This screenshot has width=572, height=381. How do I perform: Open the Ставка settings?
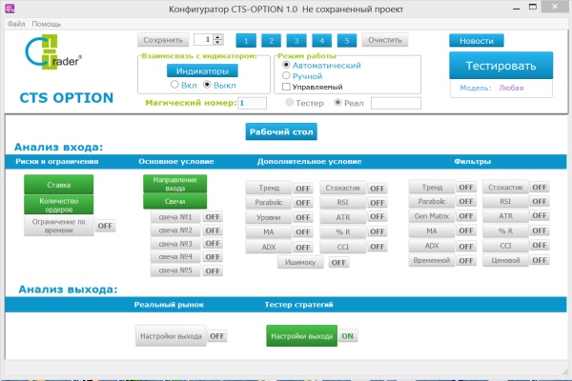point(59,185)
